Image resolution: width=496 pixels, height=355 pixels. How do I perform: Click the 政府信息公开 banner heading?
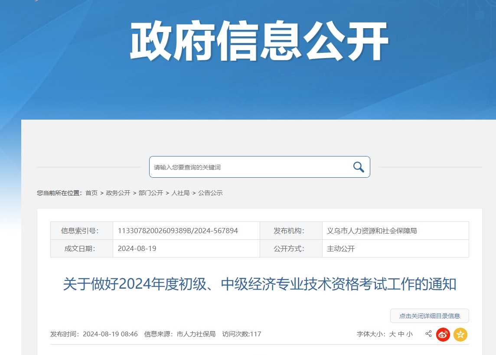pos(259,42)
